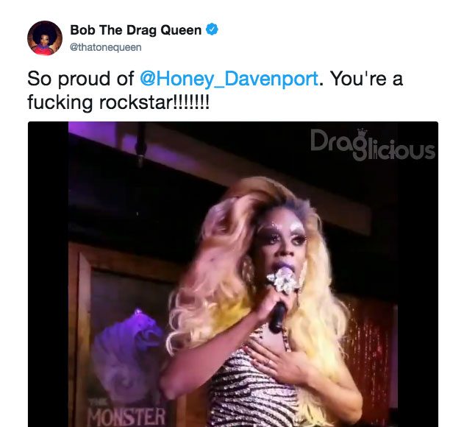464x427 pixels.
Task: Open the Bob The Drag Queen display name
Action: (136, 30)
